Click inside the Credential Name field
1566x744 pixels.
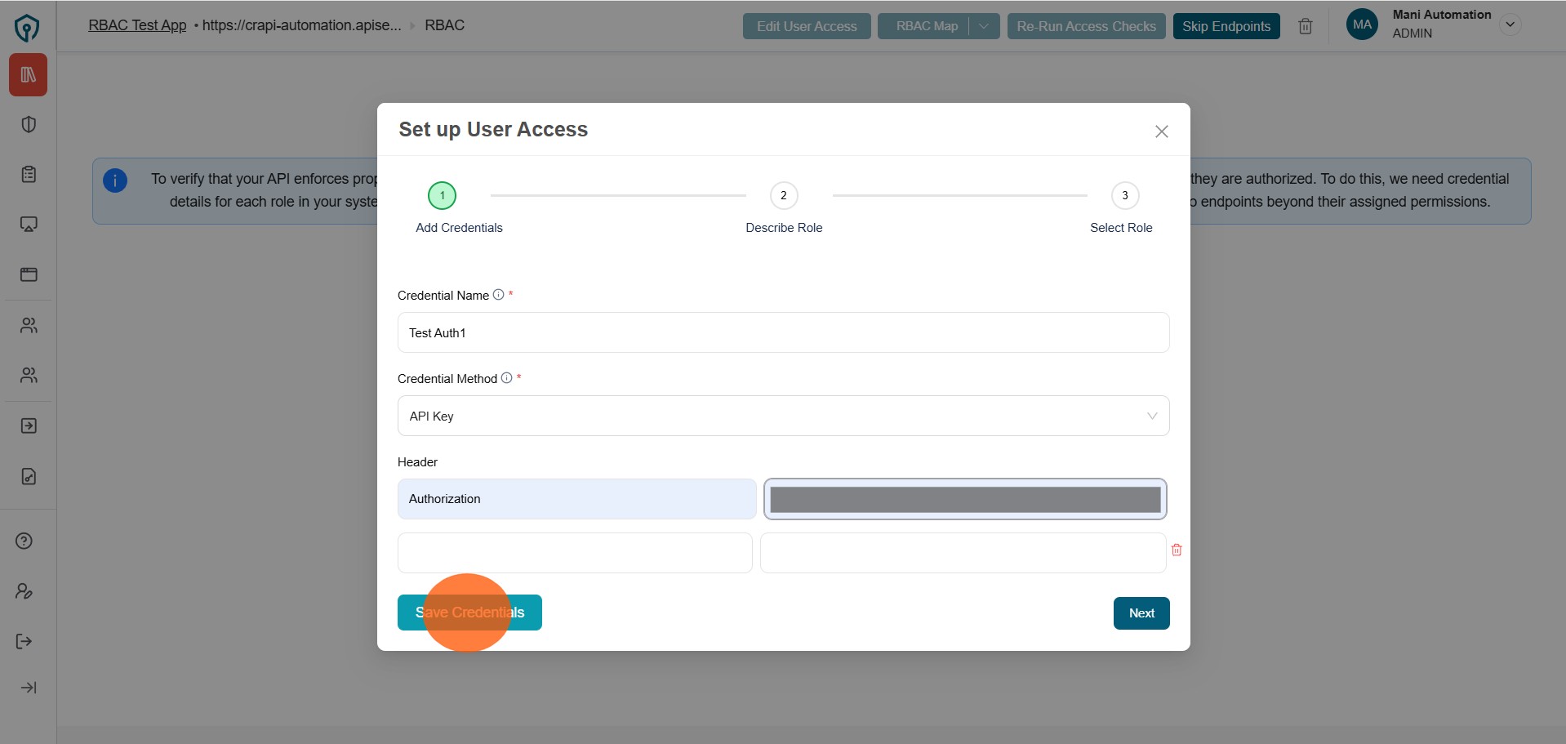(x=782, y=332)
